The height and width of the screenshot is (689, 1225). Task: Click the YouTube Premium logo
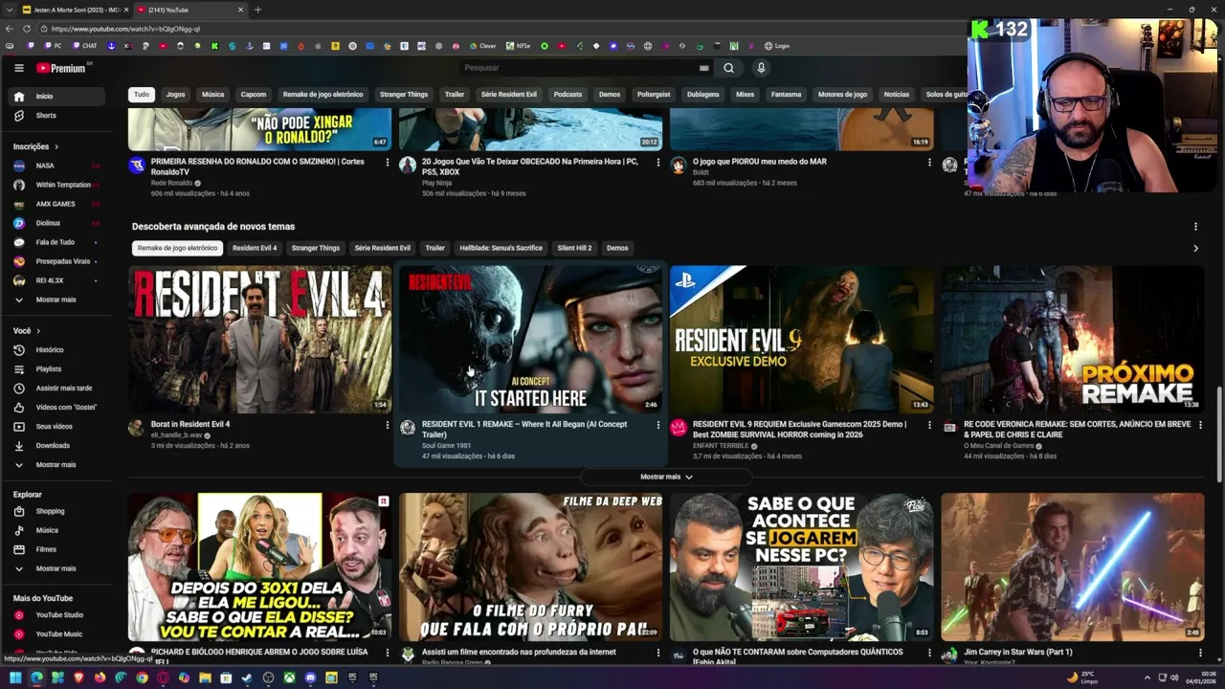click(61, 68)
